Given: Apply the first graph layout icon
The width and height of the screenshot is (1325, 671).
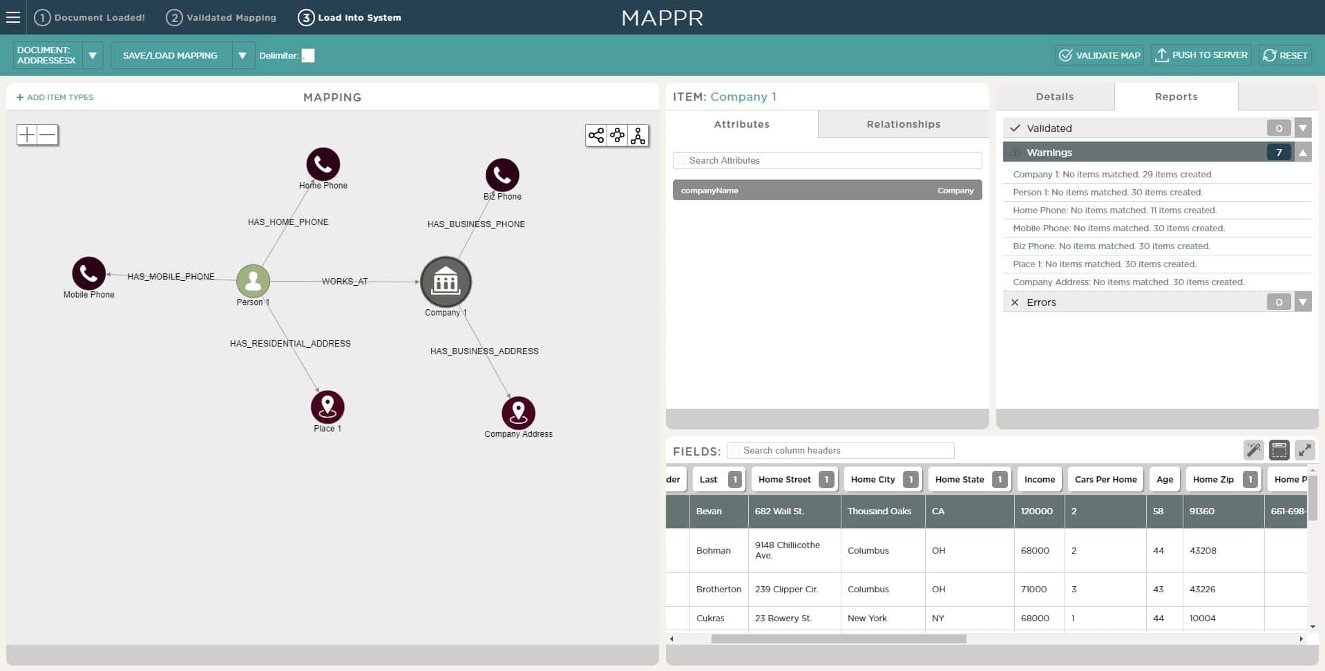Looking at the screenshot, I should [x=596, y=135].
